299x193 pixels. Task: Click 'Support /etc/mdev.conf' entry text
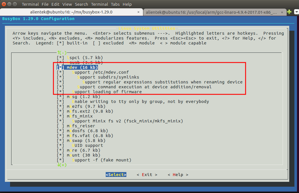click(100, 72)
